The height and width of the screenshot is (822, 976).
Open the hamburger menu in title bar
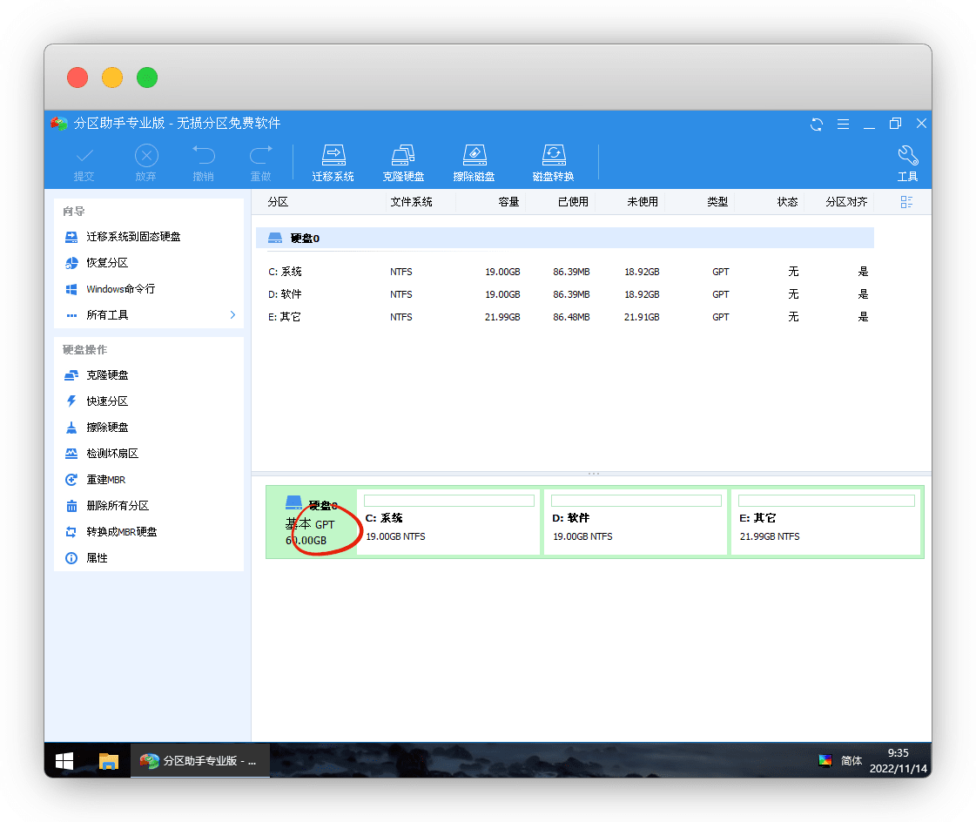[842, 124]
